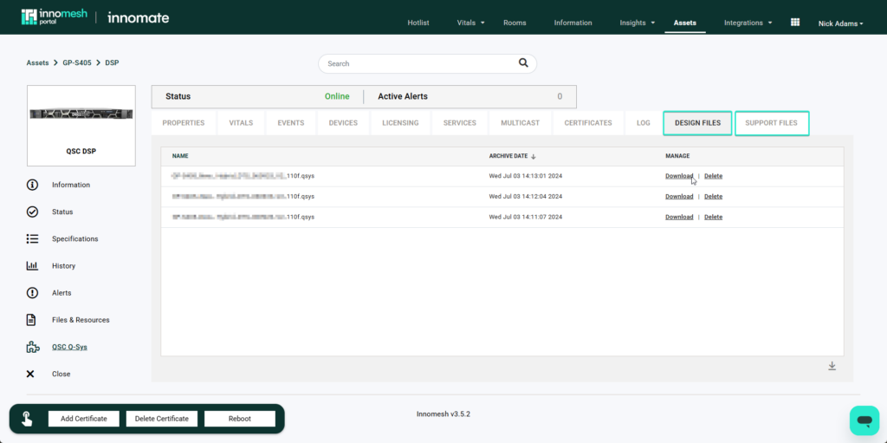
Task: Delete the 14:12:04 archive file
Action: 714,197
